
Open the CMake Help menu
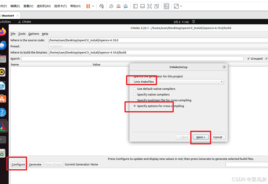coord(45,34)
